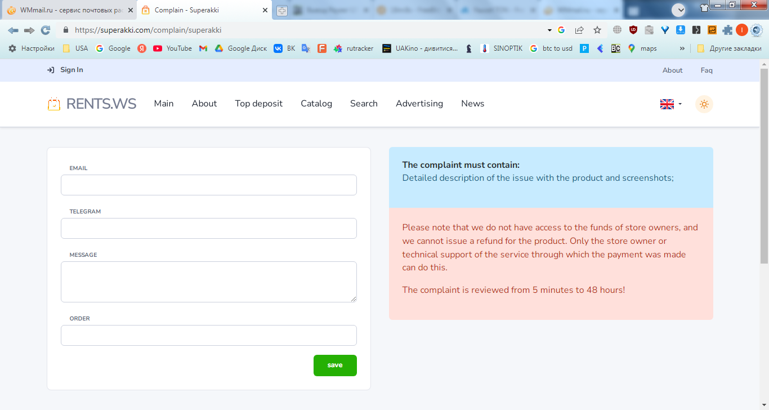
Task: Open the YouTube bookmark
Action: 172,48
